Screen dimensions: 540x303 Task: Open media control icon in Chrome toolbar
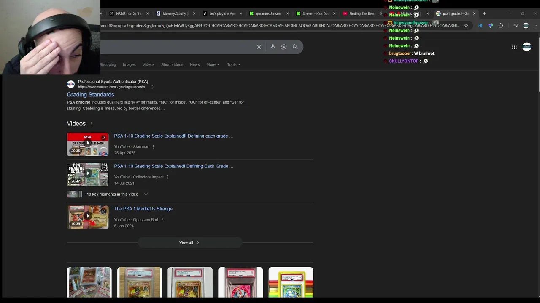516,25
